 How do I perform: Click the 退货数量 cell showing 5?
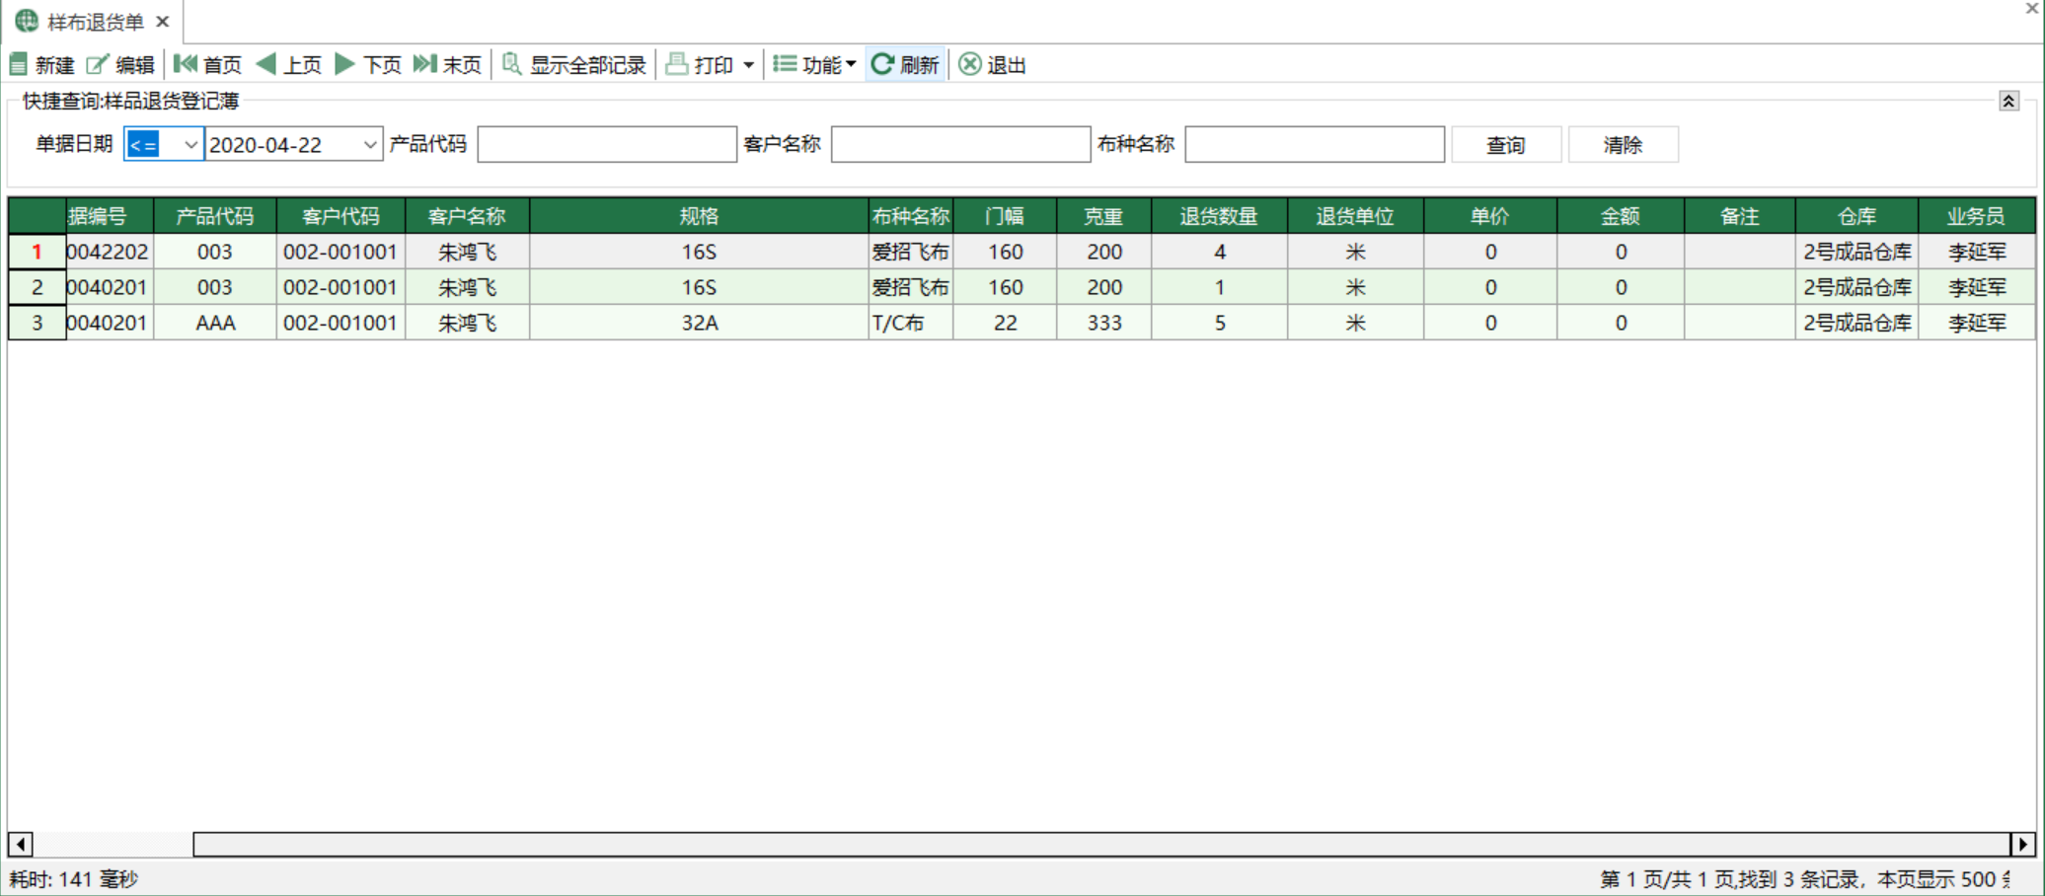1219,323
